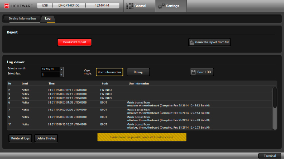Click the folder icon on Generate report from file

[x=192, y=42]
